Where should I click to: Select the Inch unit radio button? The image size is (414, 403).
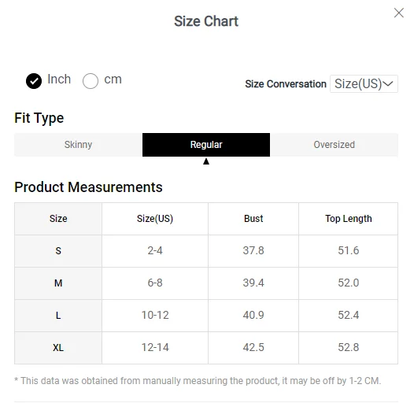click(x=34, y=81)
